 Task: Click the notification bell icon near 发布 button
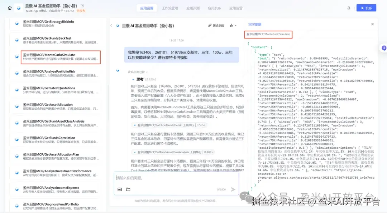click(x=349, y=8)
